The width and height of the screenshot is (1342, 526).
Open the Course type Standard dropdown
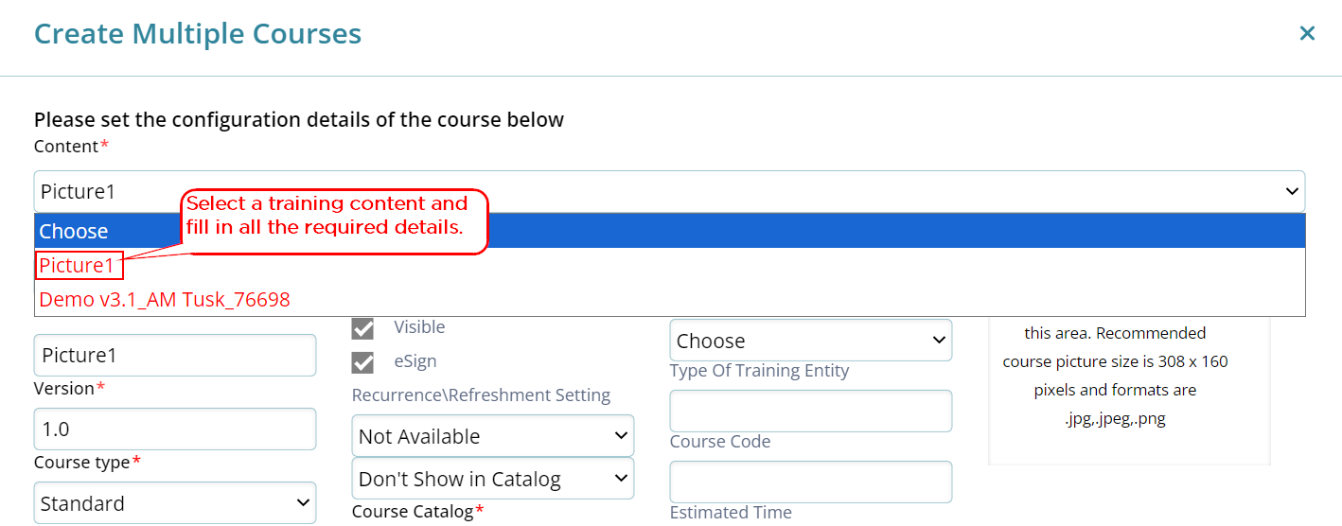click(175, 503)
